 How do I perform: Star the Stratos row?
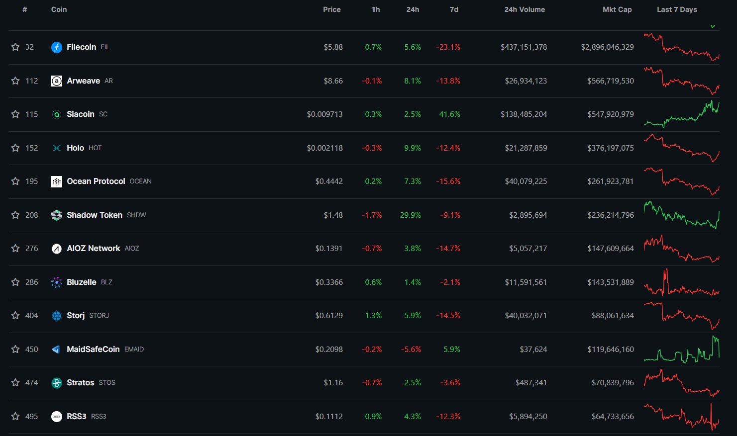tap(15, 382)
